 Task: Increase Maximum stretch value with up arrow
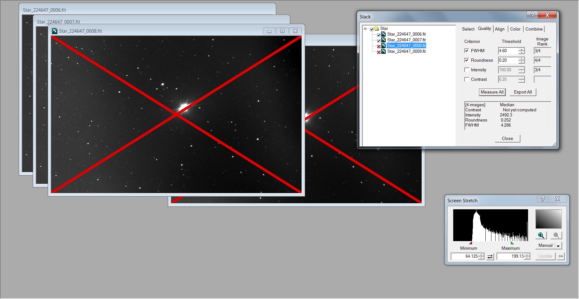527,255
